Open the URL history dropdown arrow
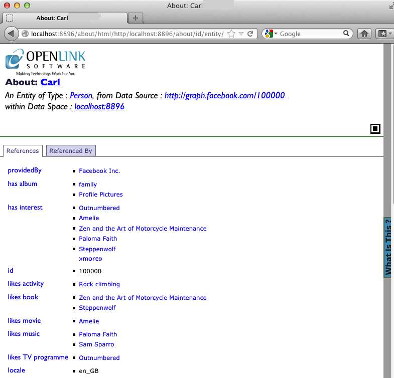Image resolution: width=394 pixels, height=378 pixels. (241, 34)
